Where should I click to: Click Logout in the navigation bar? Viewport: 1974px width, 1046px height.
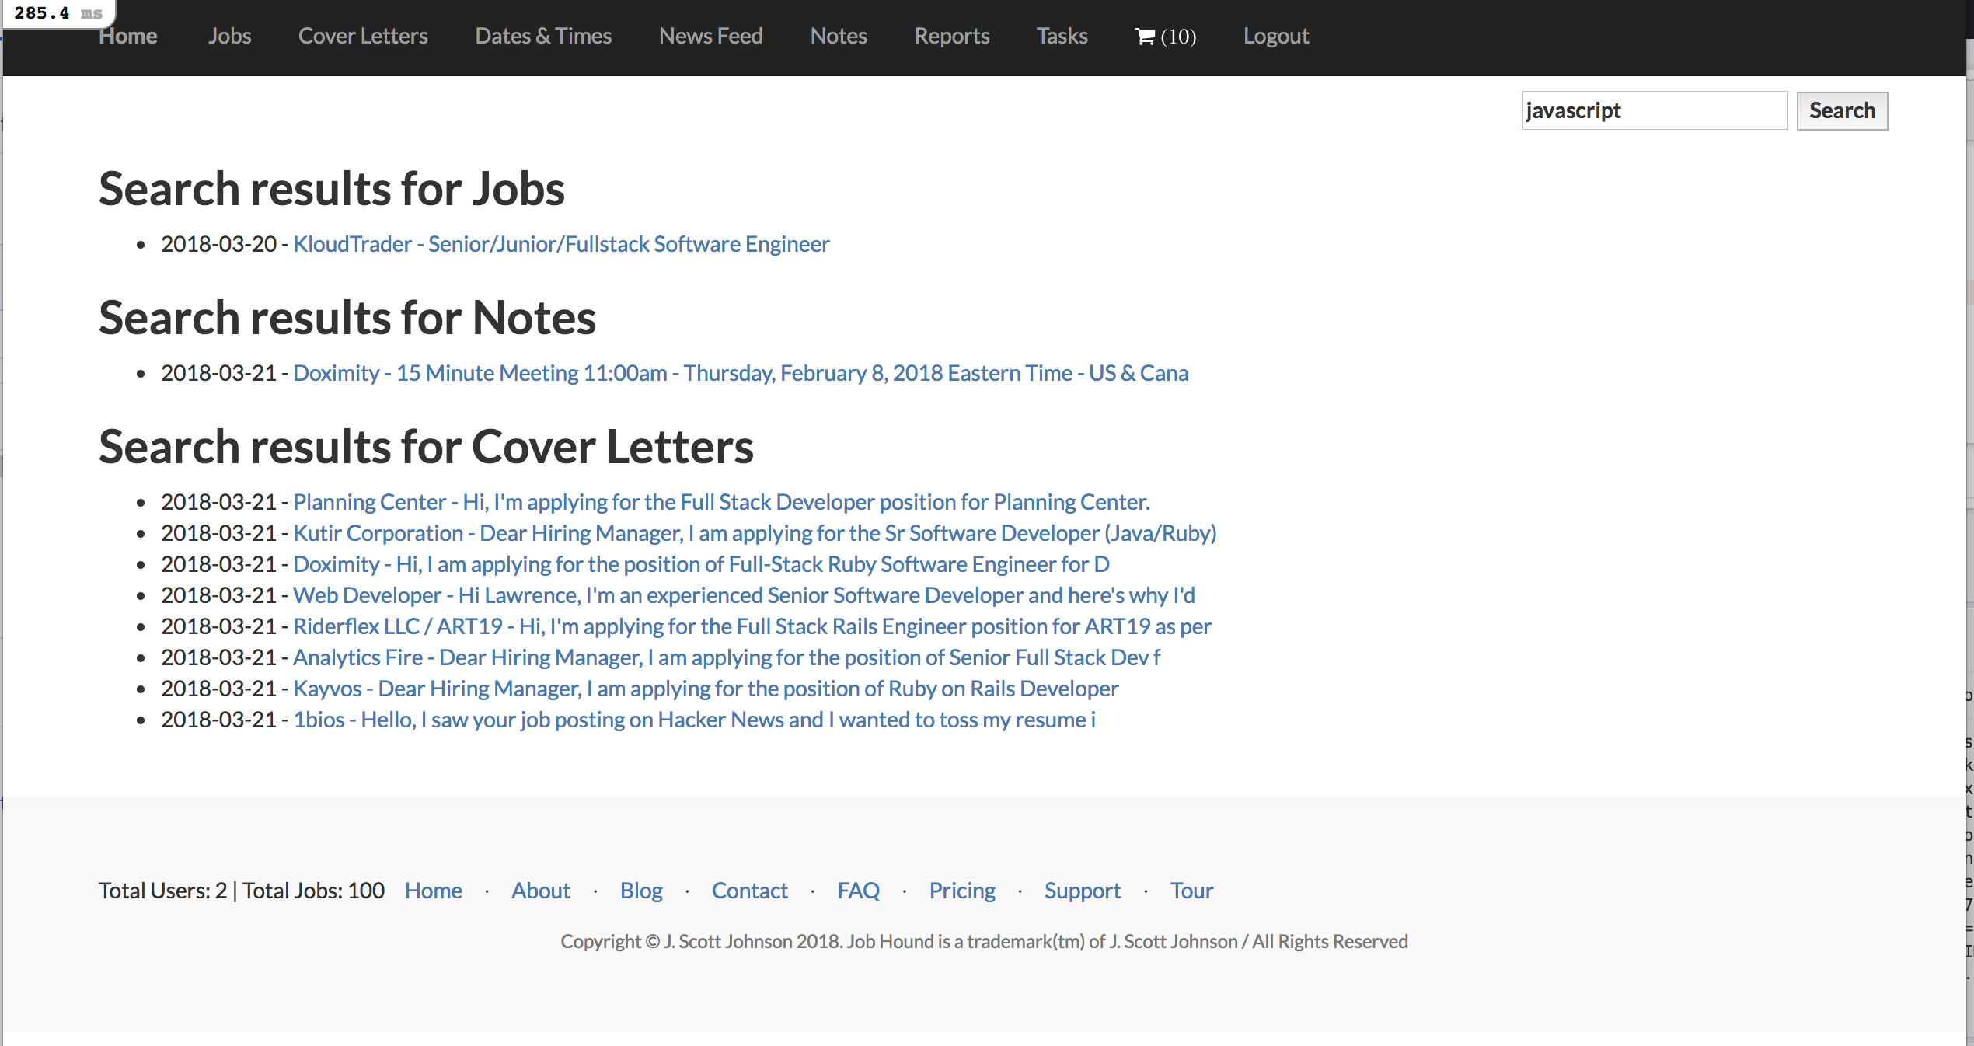(x=1275, y=37)
